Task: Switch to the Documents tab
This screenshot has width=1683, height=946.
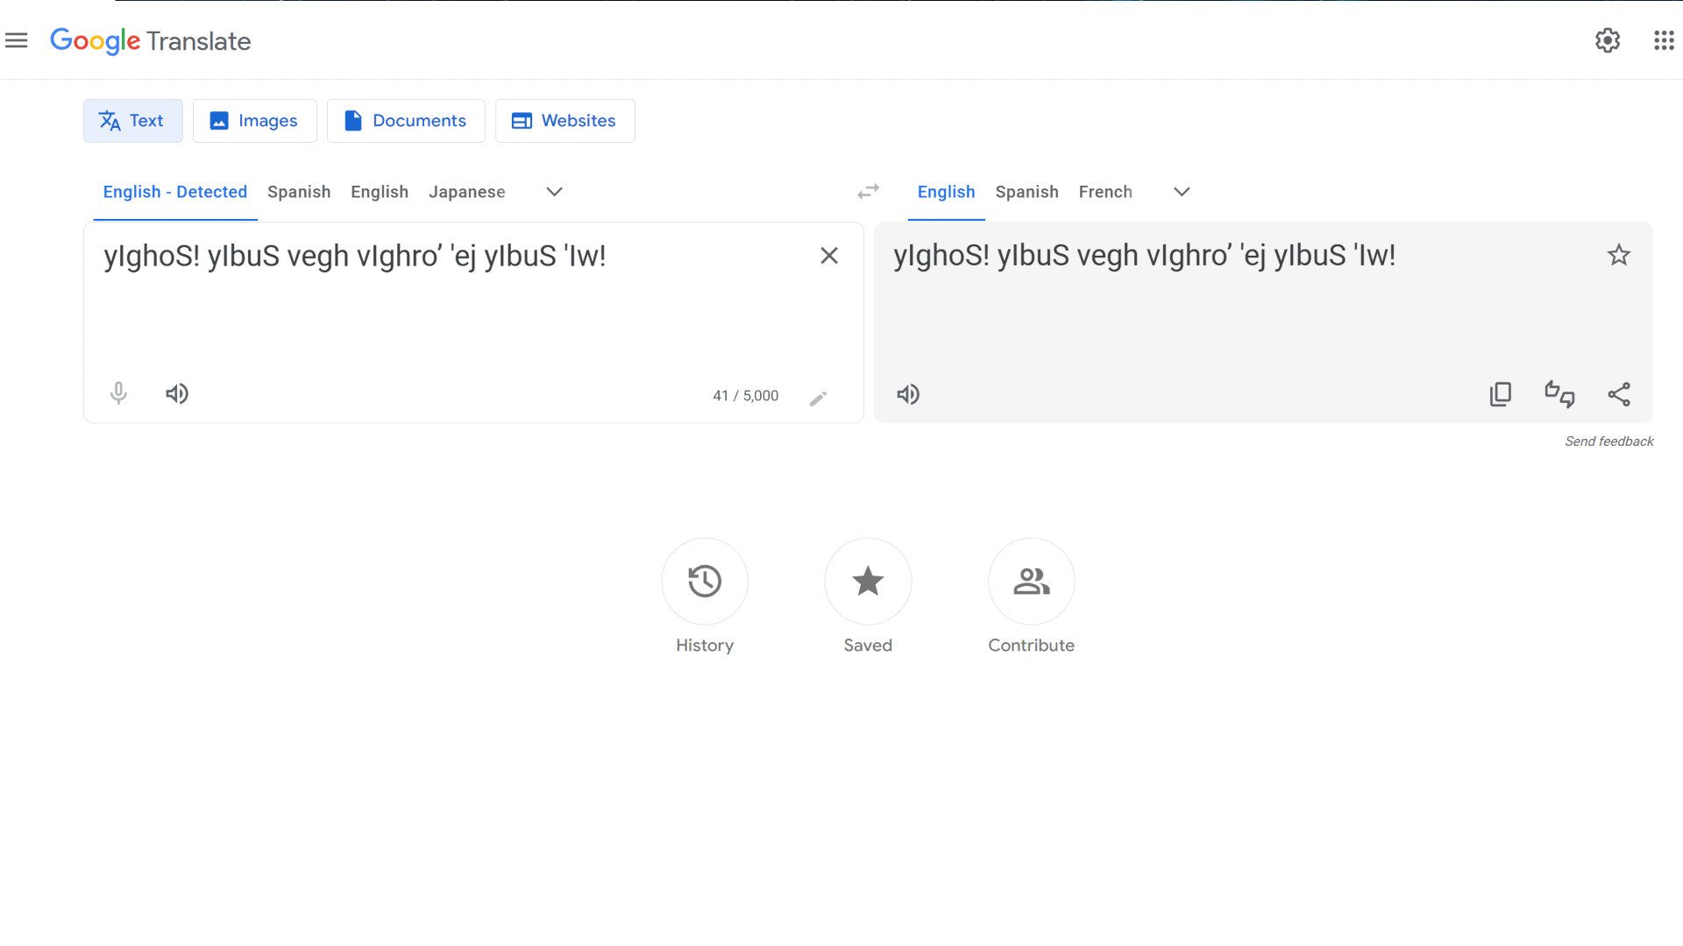Action: pos(405,120)
